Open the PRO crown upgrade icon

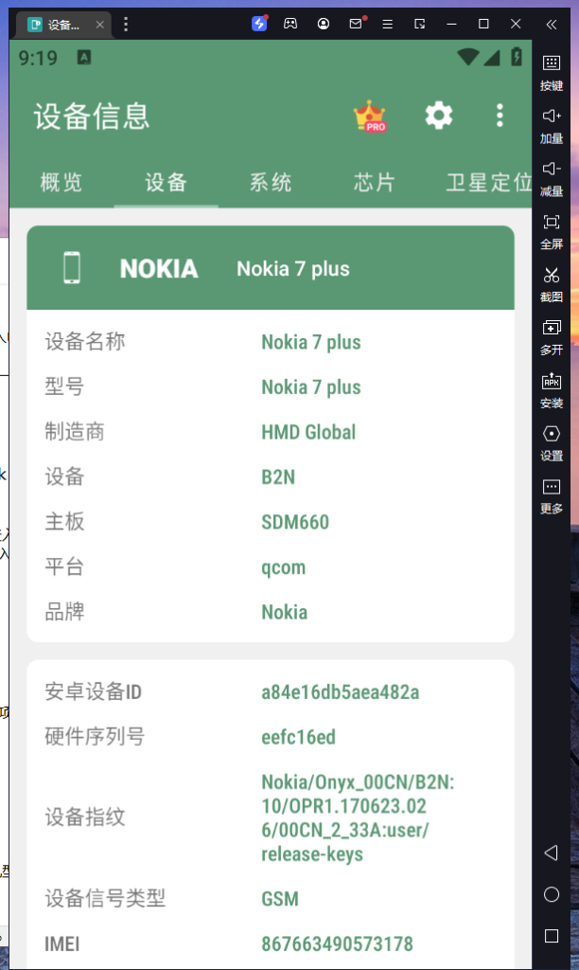tap(370, 116)
